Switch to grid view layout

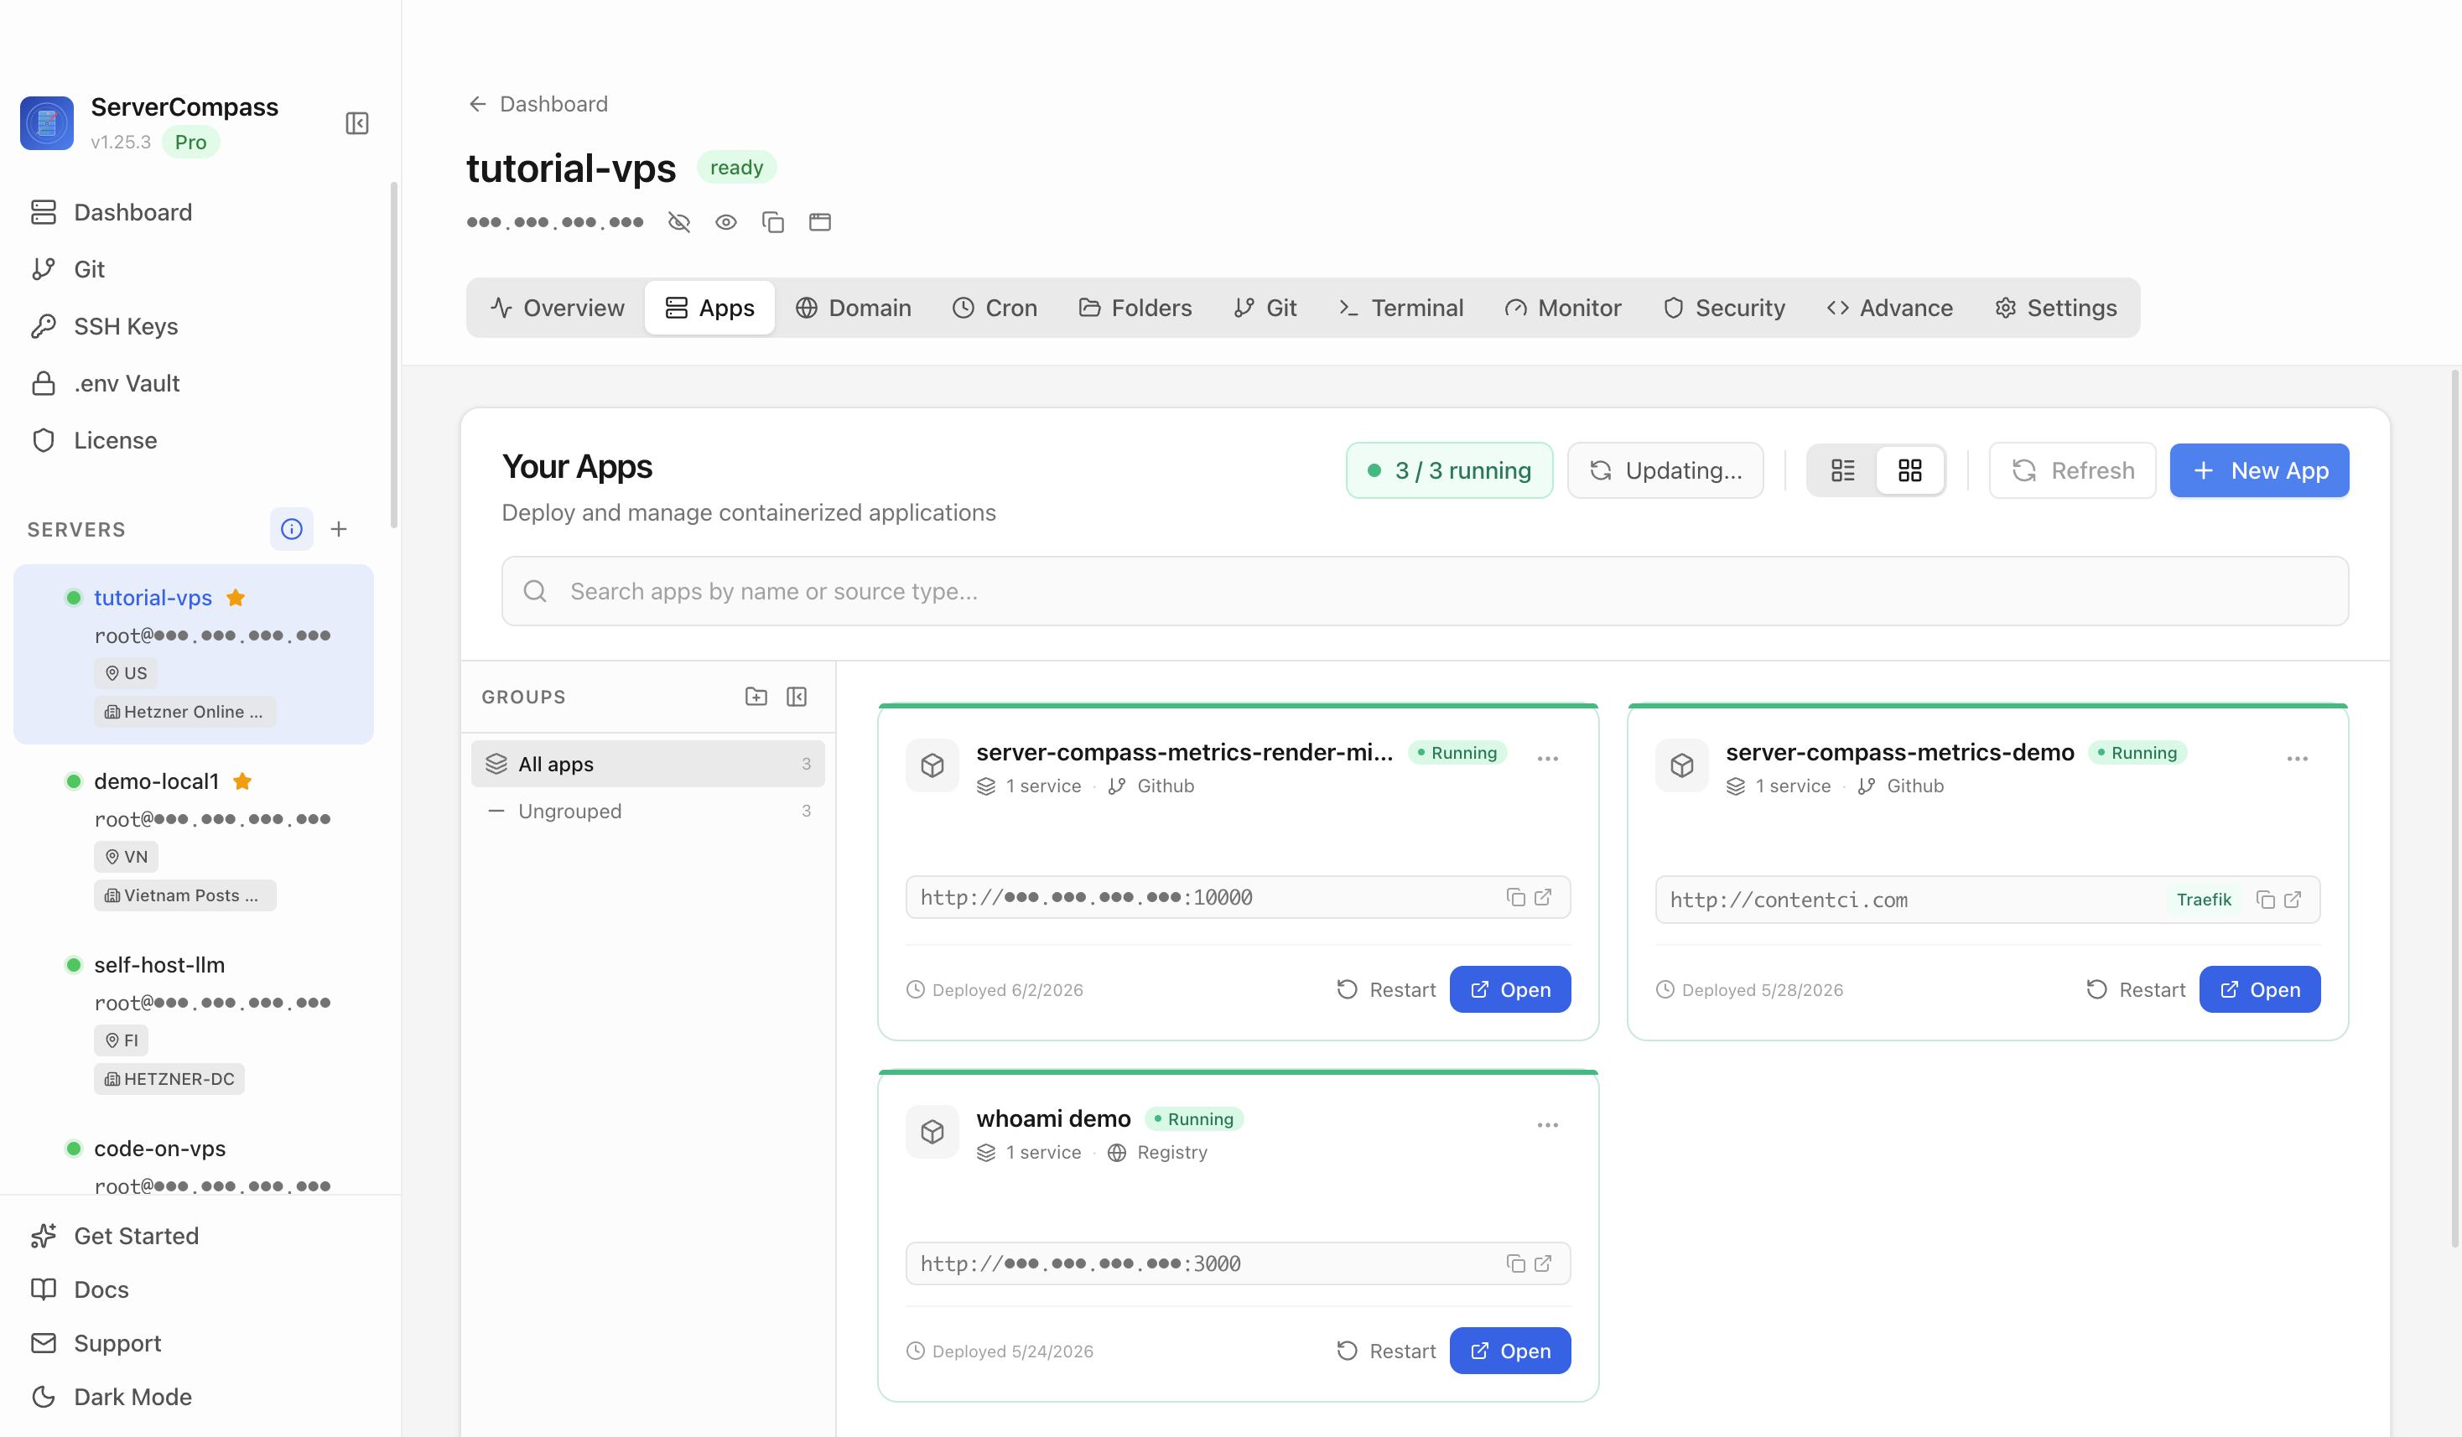[1910, 471]
